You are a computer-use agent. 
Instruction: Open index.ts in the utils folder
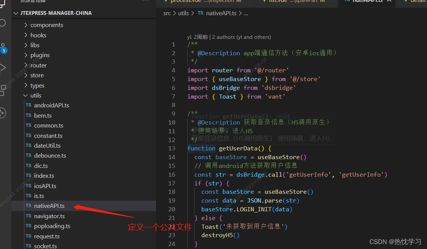point(44,176)
